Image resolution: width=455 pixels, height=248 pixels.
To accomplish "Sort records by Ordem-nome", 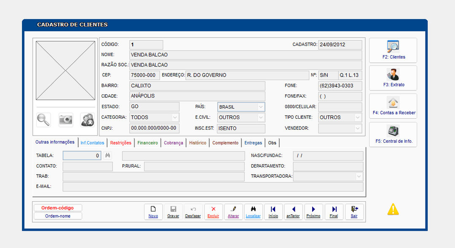I will point(58,216).
